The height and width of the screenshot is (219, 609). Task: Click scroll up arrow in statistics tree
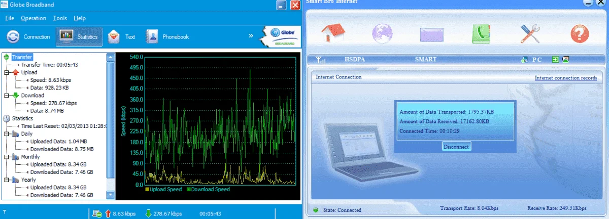[x=111, y=57]
